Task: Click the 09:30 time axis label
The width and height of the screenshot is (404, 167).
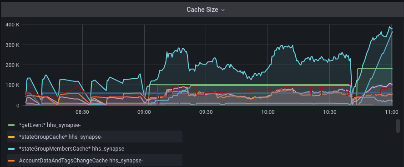Action: point(206,112)
